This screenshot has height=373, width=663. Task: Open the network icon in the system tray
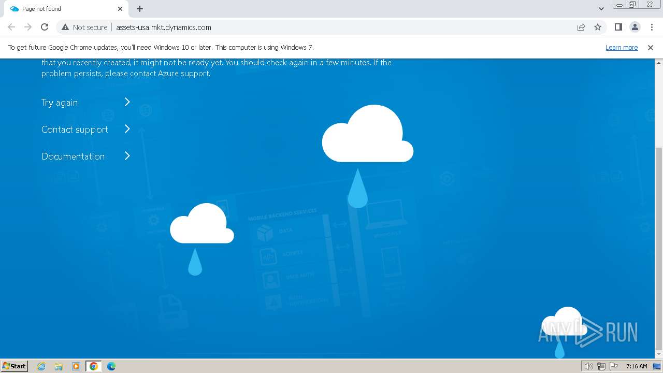(x=601, y=366)
